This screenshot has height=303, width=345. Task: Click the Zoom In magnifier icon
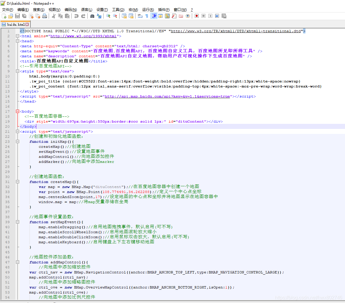(108, 16)
